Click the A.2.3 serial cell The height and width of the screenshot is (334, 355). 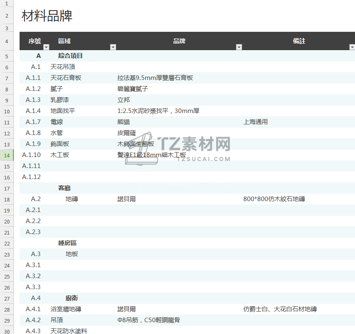pos(33,232)
